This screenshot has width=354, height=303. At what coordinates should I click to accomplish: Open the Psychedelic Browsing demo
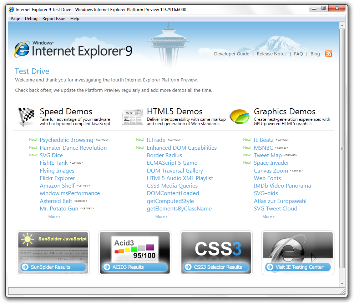click(x=67, y=140)
